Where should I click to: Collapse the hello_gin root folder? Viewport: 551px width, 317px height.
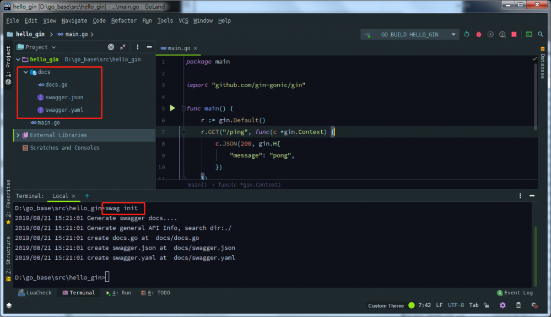pyautogui.click(x=18, y=60)
